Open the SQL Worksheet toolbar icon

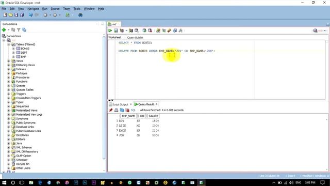coord(68,15)
